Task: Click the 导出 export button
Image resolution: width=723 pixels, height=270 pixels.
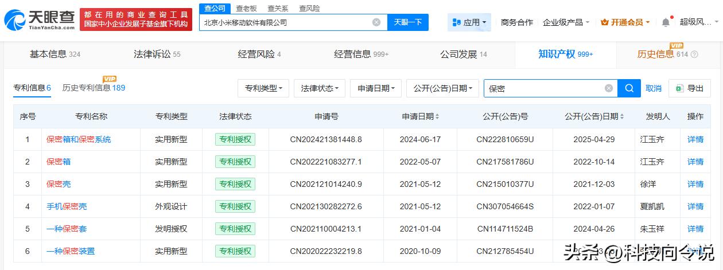Action: click(690, 88)
